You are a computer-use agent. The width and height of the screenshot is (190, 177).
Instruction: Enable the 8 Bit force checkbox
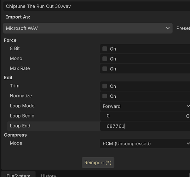click(x=105, y=49)
